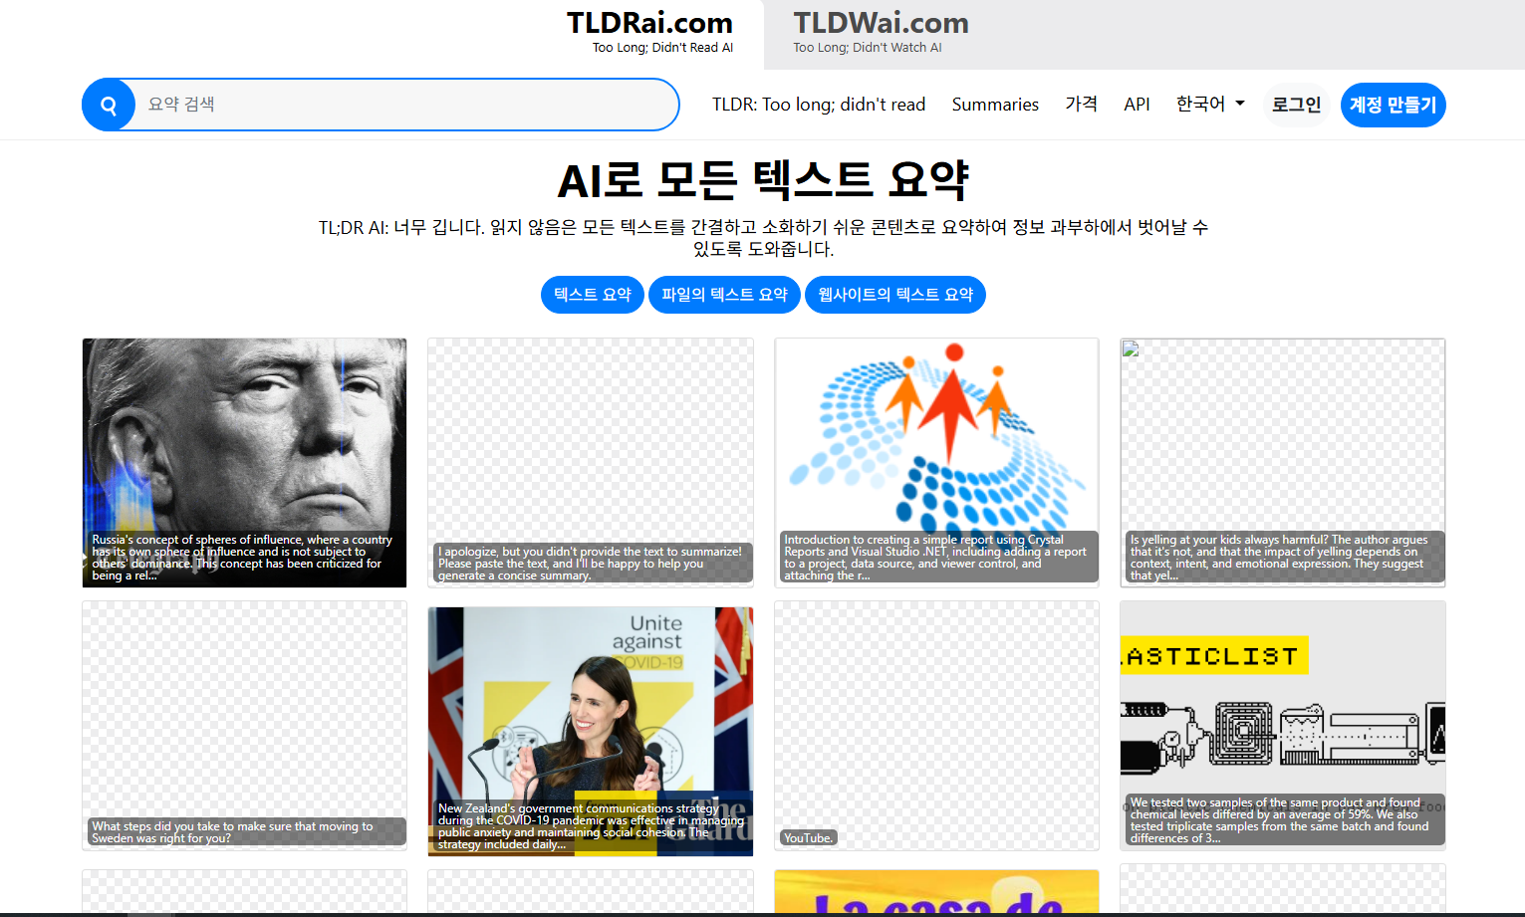This screenshot has width=1525, height=917.
Task: Switch to the TLDRai.com tab
Action: click(649, 33)
